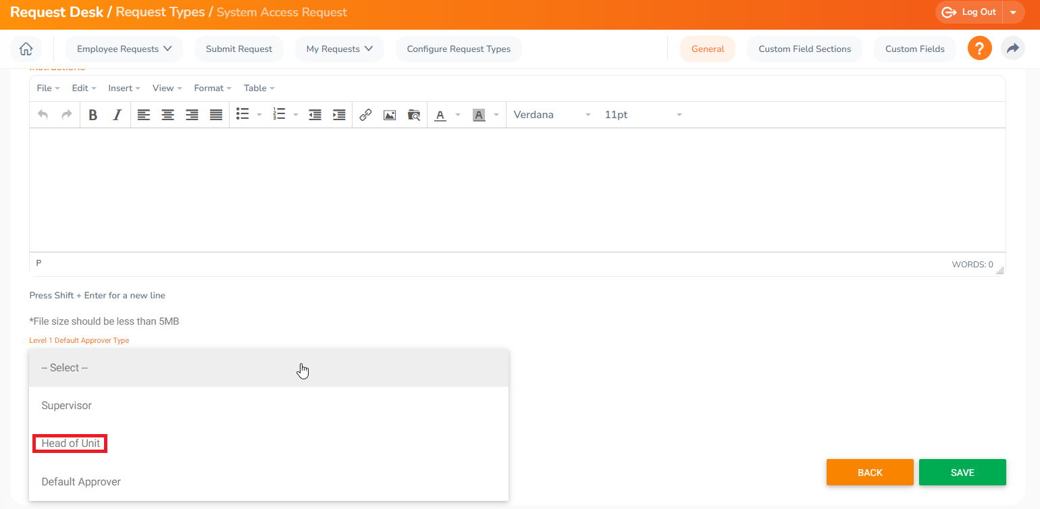Toggle bold formatting in editor
Screen dimensions: 1040x509
click(x=93, y=115)
